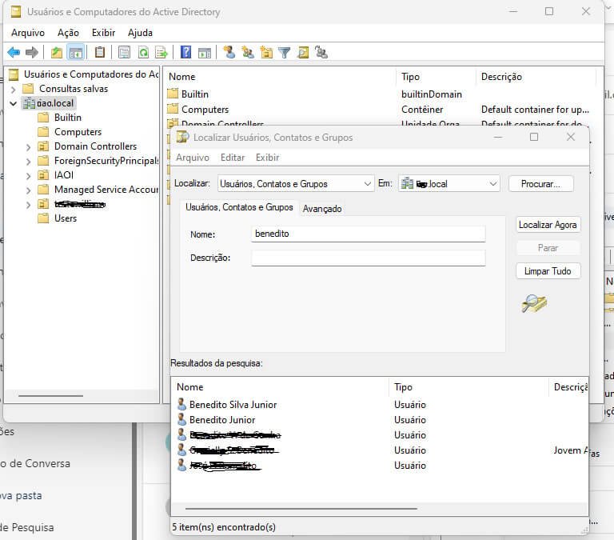Image resolution: width=614 pixels, height=540 pixels.
Task: Expand the redacted organizational unit node
Action: 28,205
